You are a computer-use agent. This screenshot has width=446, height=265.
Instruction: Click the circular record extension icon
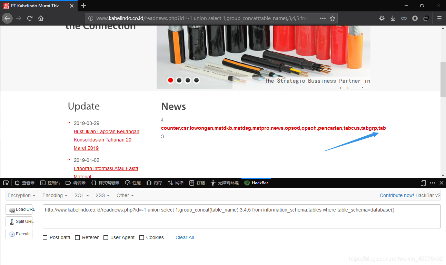point(415,18)
